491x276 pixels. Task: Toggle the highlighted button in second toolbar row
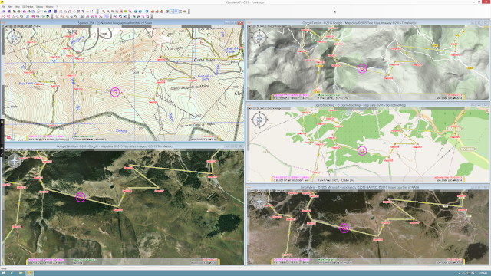(107, 16)
